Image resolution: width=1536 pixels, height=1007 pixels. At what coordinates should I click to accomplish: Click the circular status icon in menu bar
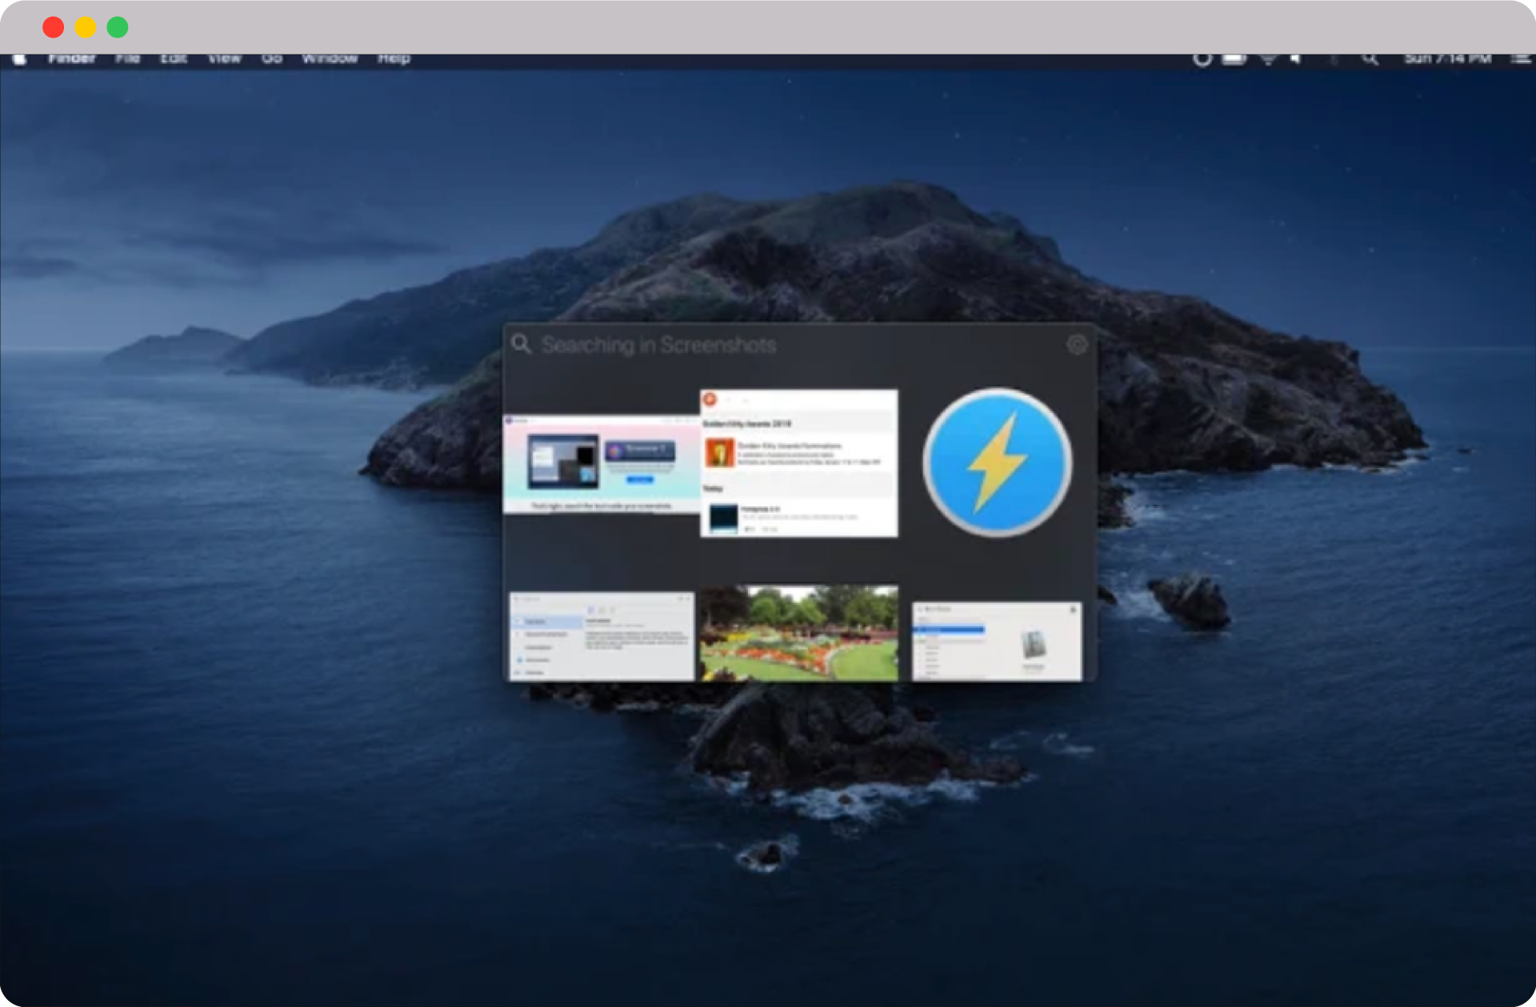point(1202,59)
